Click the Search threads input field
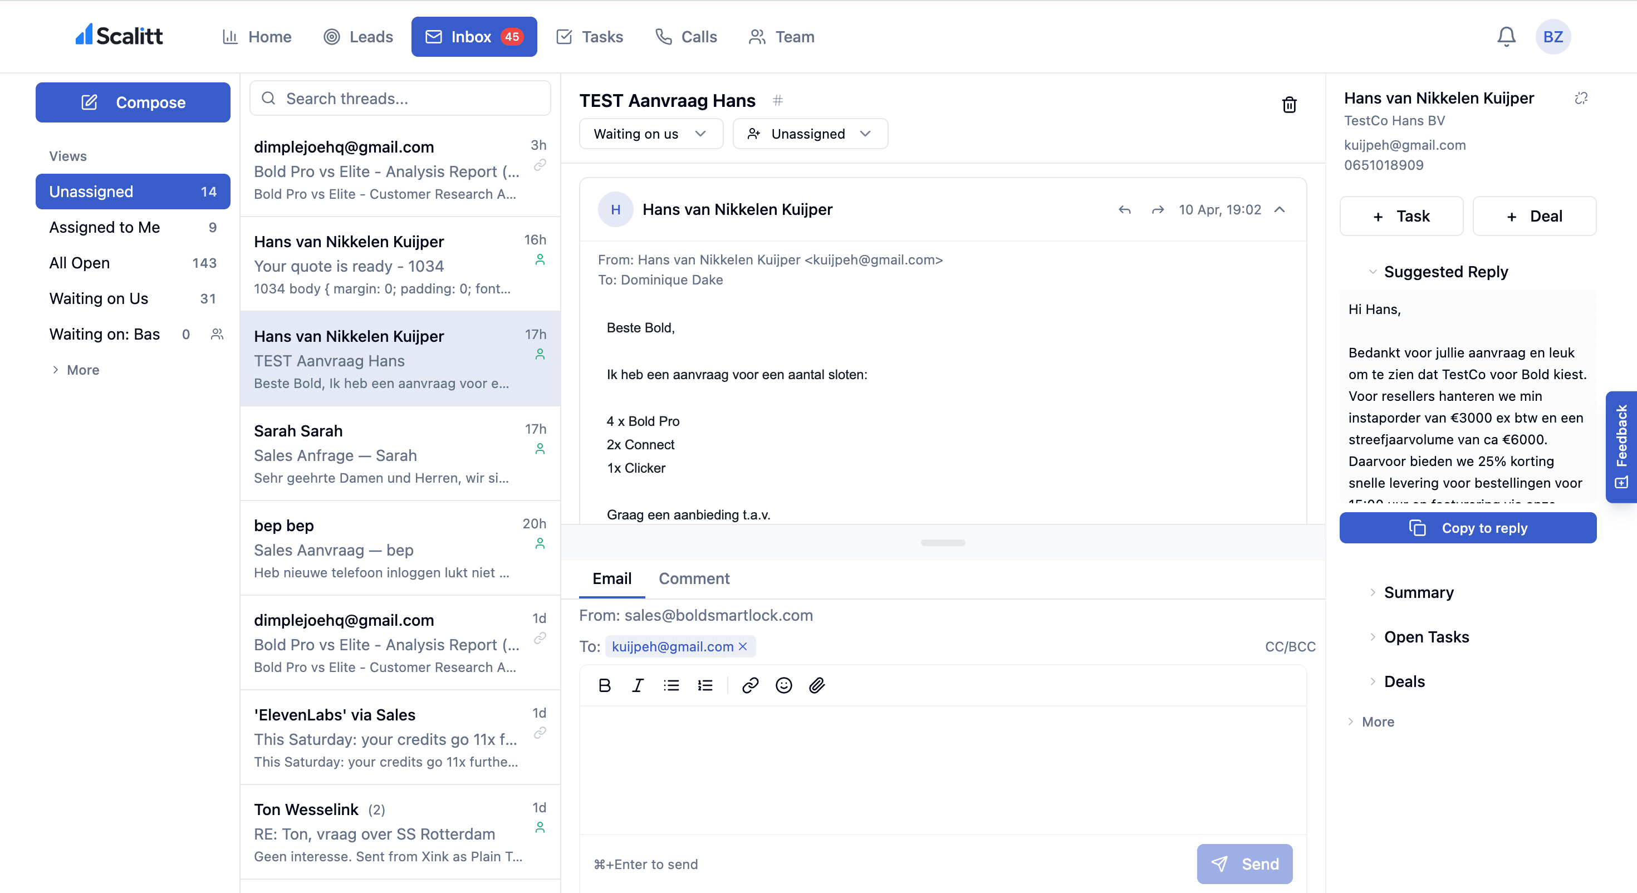This screenshot has height=893, width=1637. pos(400,99)
